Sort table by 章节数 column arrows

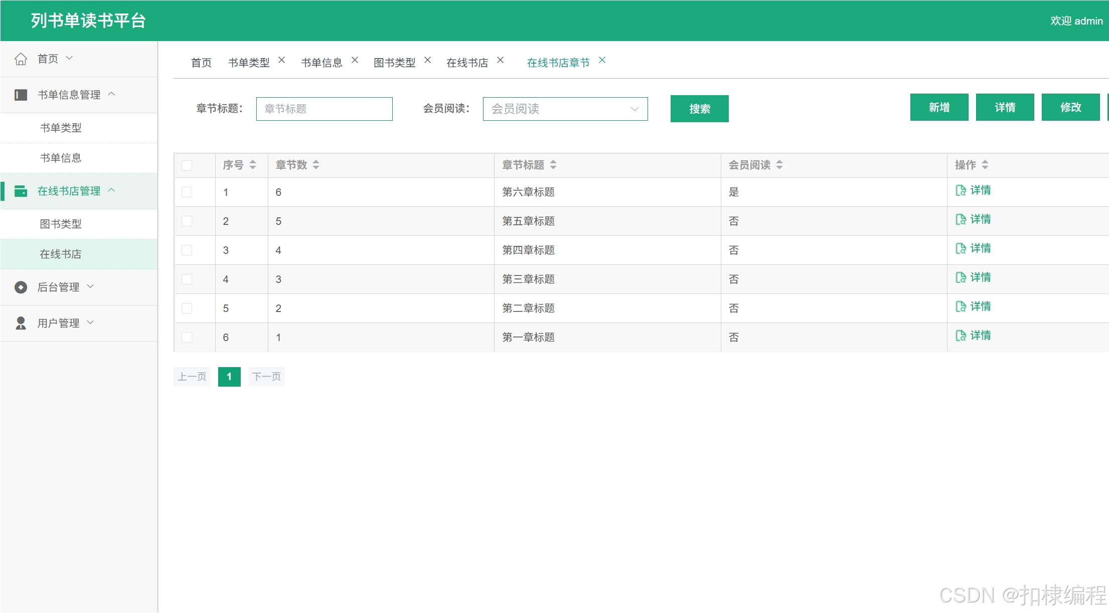click(x=316, y=165)
